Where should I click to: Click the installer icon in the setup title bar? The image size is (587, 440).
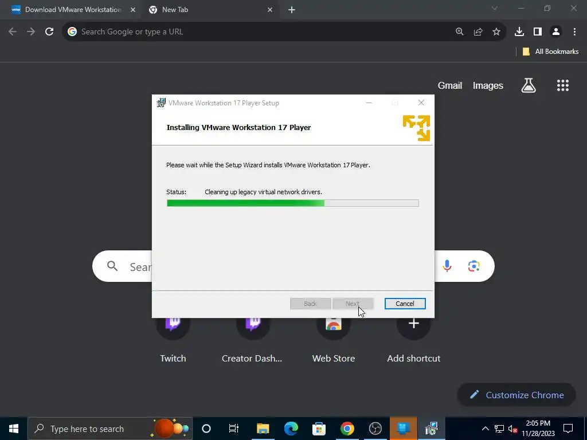(161, 103)
